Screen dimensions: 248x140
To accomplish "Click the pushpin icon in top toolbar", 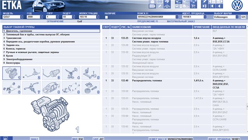I will tap(205, 2).
